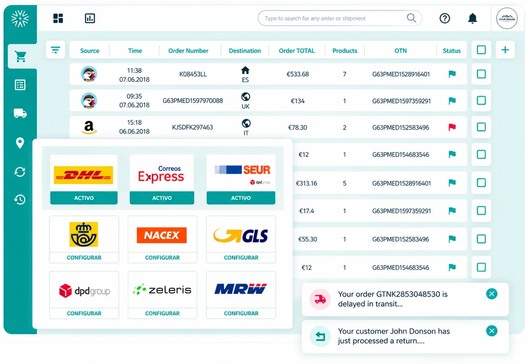Click order number KJSDFK297463
Screen dimensions: 527x364
pos(192,127)
